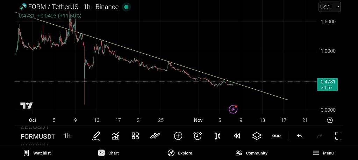Open the Community tab
This screenshot has height=160, width=358.
[x=251, y=153]
